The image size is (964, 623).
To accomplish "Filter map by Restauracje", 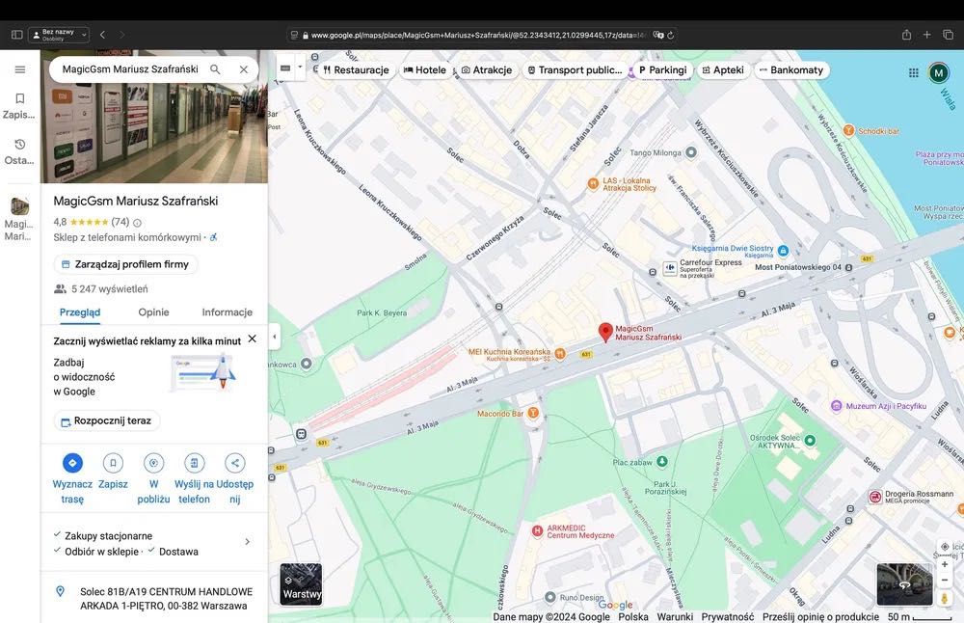I will tap(356, 70).
